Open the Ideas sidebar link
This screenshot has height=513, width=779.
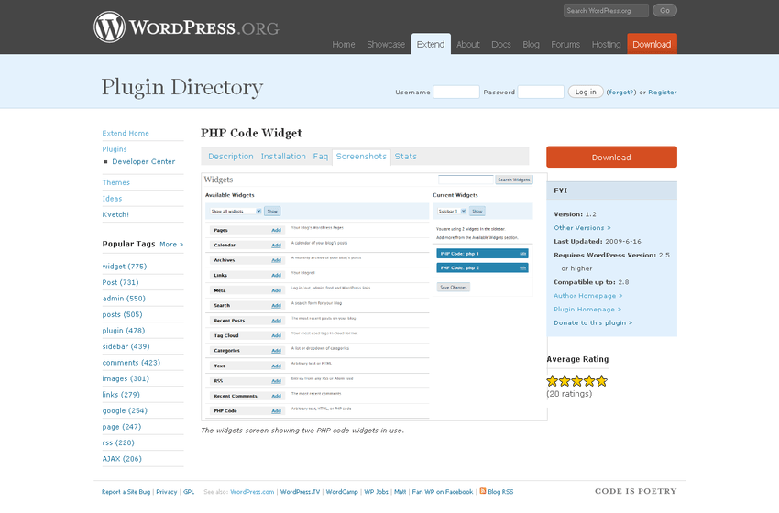(112, 199)
